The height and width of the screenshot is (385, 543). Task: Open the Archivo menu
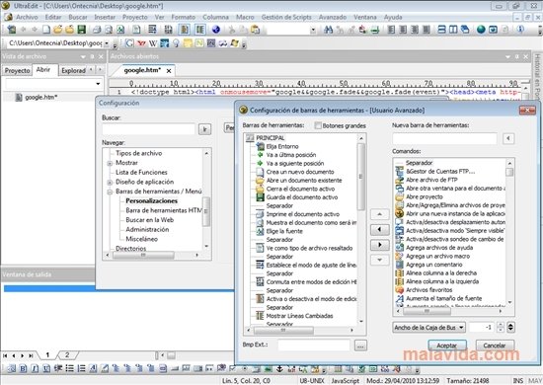click(x=27, y=17)
